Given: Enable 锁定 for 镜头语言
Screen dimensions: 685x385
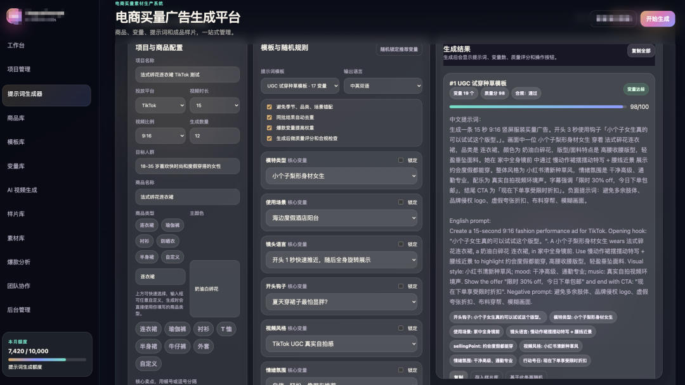Looking at the screenshot, I should coord(401,244).
